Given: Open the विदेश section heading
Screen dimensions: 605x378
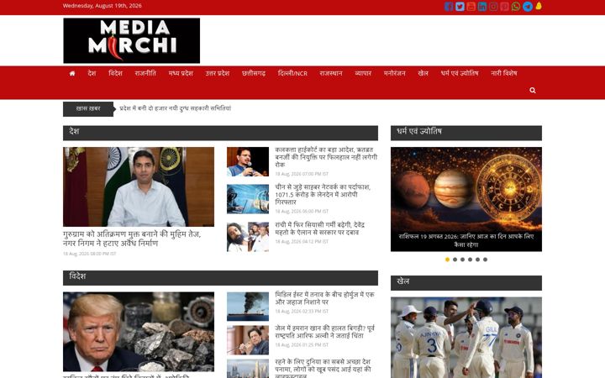Looking at the screenshot, I should click(77, 276).
